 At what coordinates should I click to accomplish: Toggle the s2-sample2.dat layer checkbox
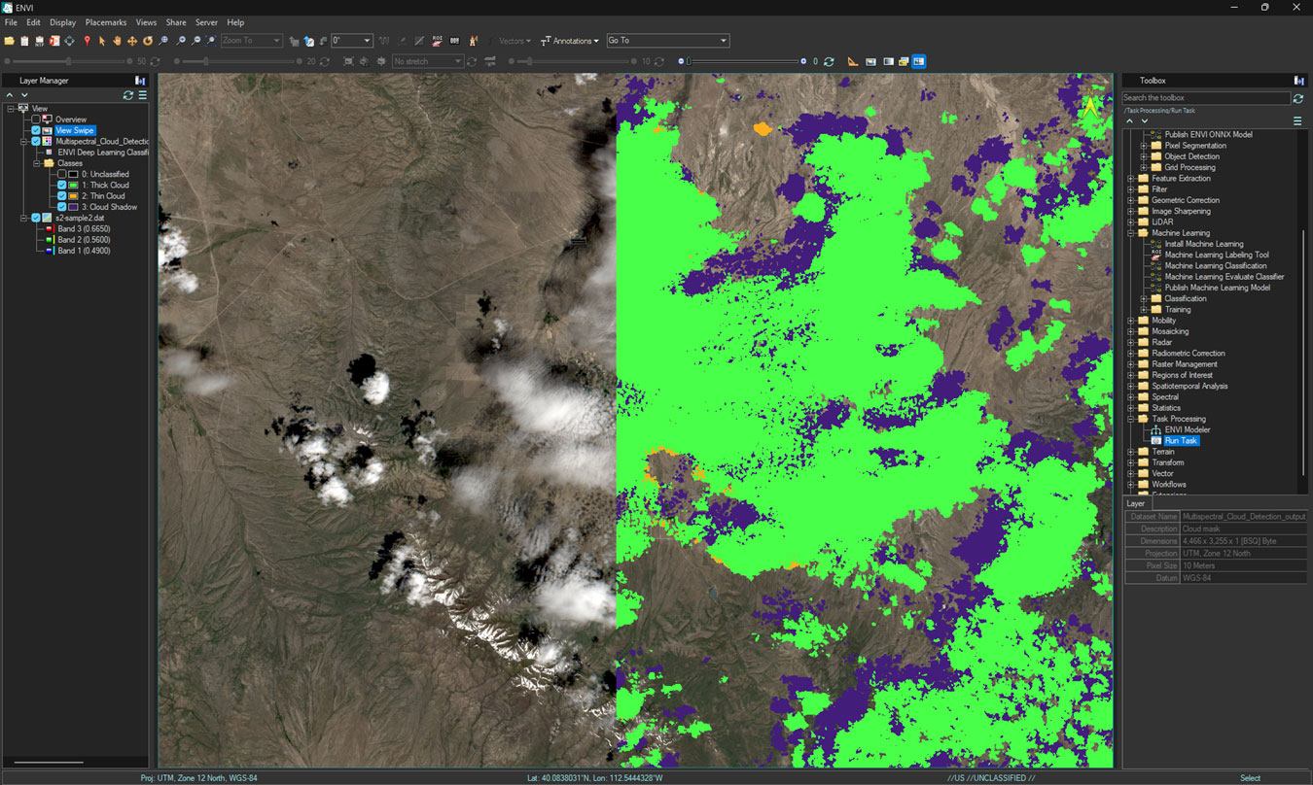(36, 217)
